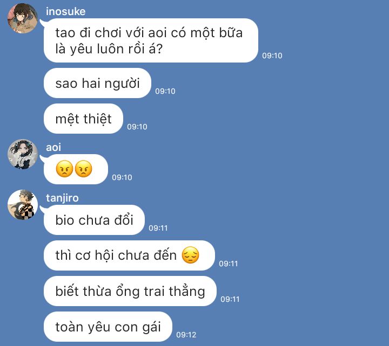Select the 'bio chưa đổi' message
The width and height of the screenshot is (389, 346).
pyautogui.click(x=94, y=220)
